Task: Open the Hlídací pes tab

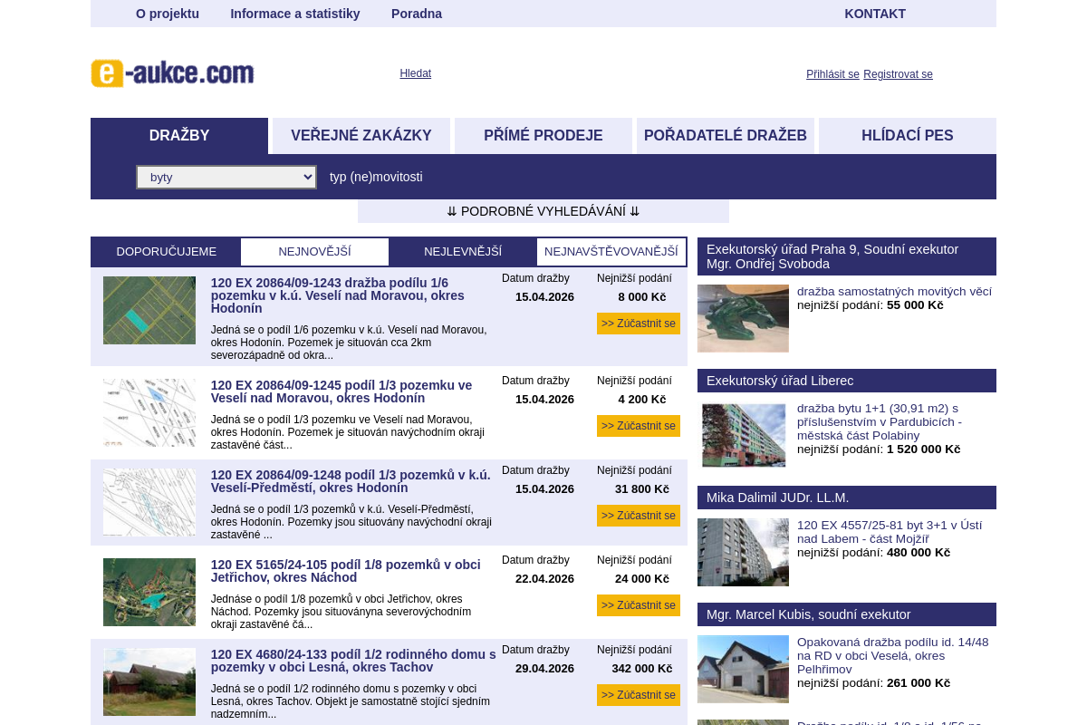Action: click(x=907, y=136)
